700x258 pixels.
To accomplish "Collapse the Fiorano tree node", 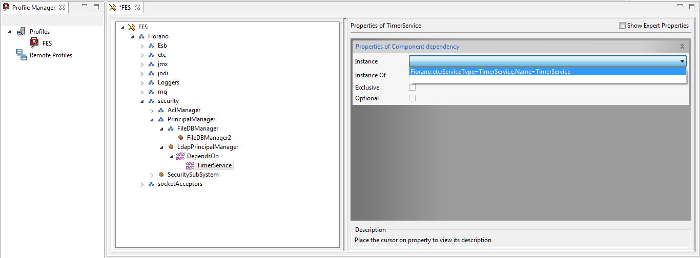I will point(132,36).
